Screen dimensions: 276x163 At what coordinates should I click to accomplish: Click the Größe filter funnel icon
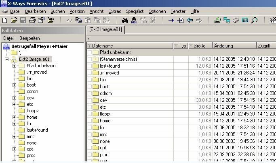[x=191, y=46]
